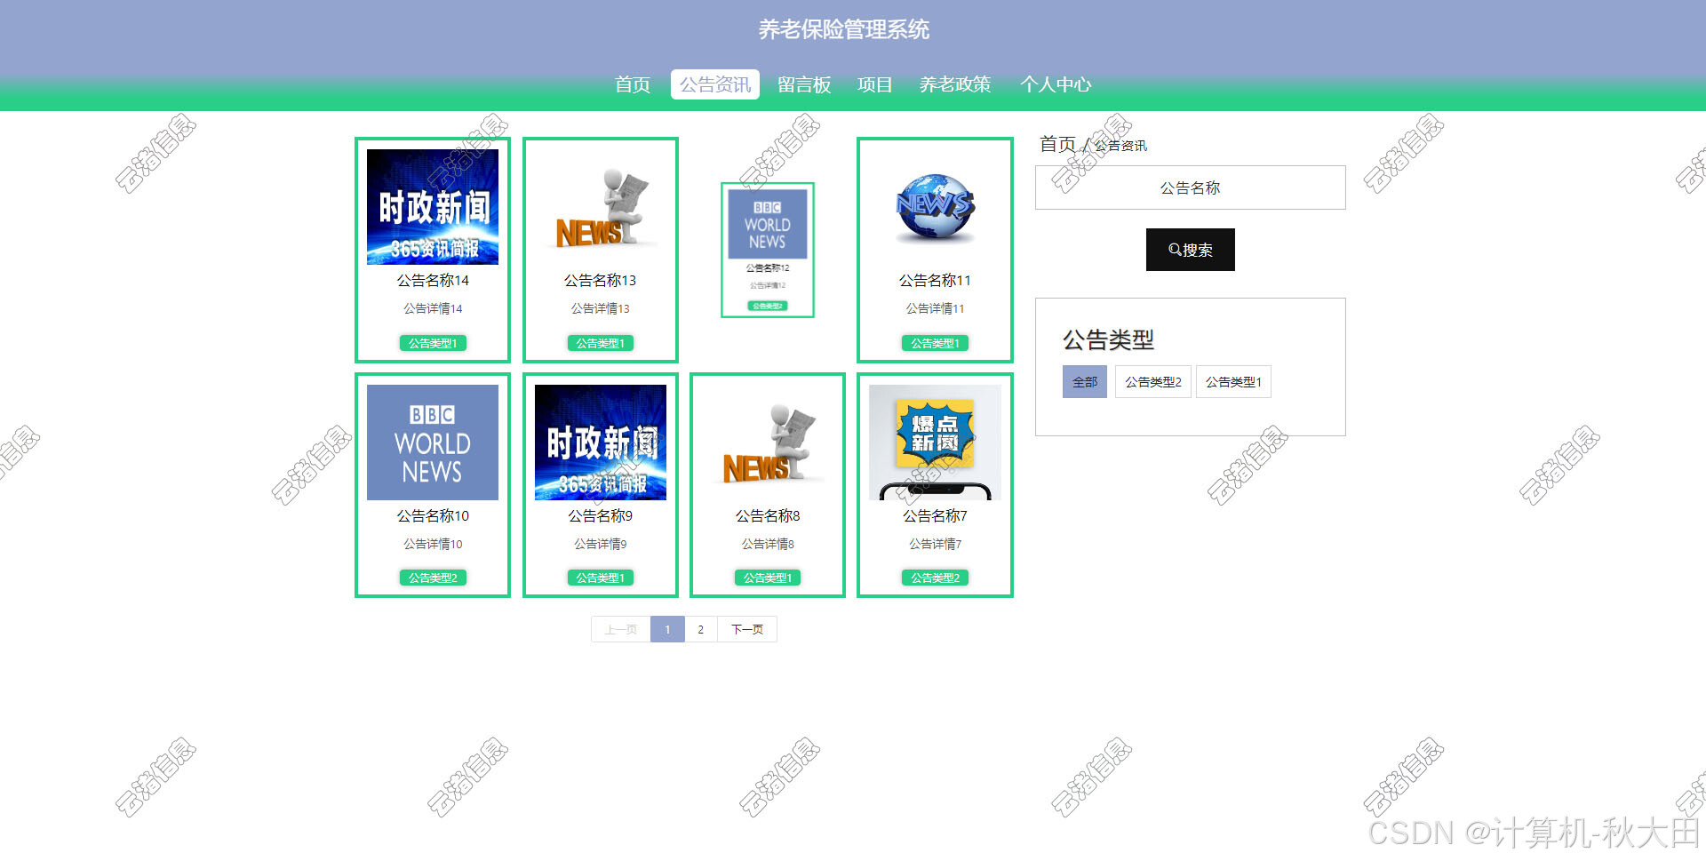Open the 公告名称7 爆点新闻 thumbnail
1706x861 pixels.
click(x=935, y=442)
